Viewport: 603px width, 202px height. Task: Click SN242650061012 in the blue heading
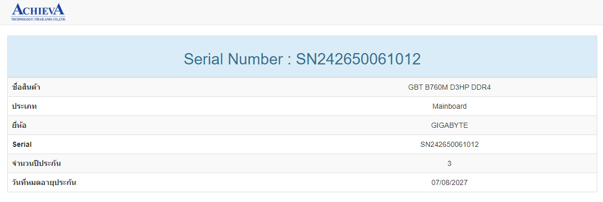[x=358, y=59]
